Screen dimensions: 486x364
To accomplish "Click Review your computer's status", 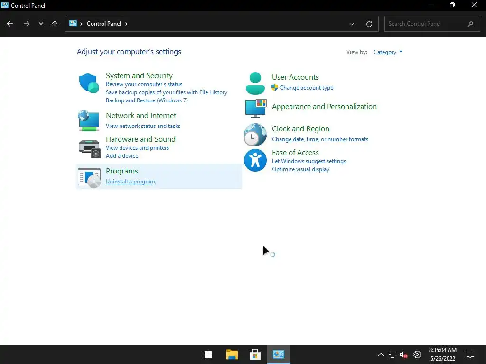I will (x=144, y=84).
